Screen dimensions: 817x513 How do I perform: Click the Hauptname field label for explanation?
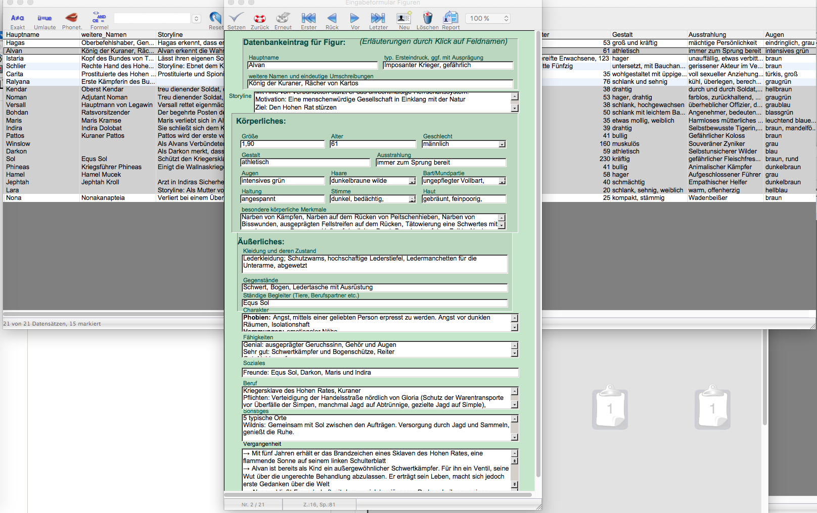point(263,58)
